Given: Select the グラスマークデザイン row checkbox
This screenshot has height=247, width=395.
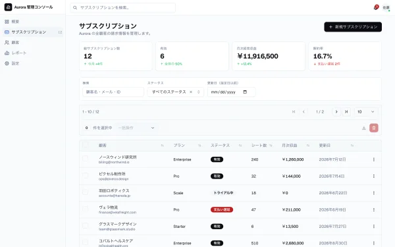Looking at the screenshot, I should coord(86,225).
